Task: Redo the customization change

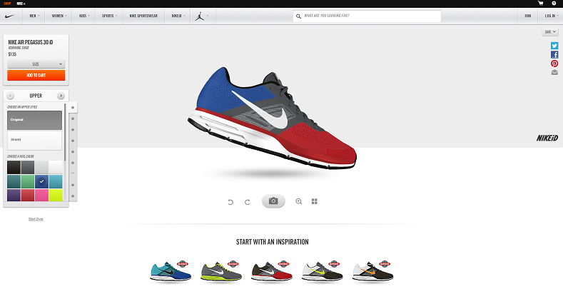Action: (x=248, y=202)
